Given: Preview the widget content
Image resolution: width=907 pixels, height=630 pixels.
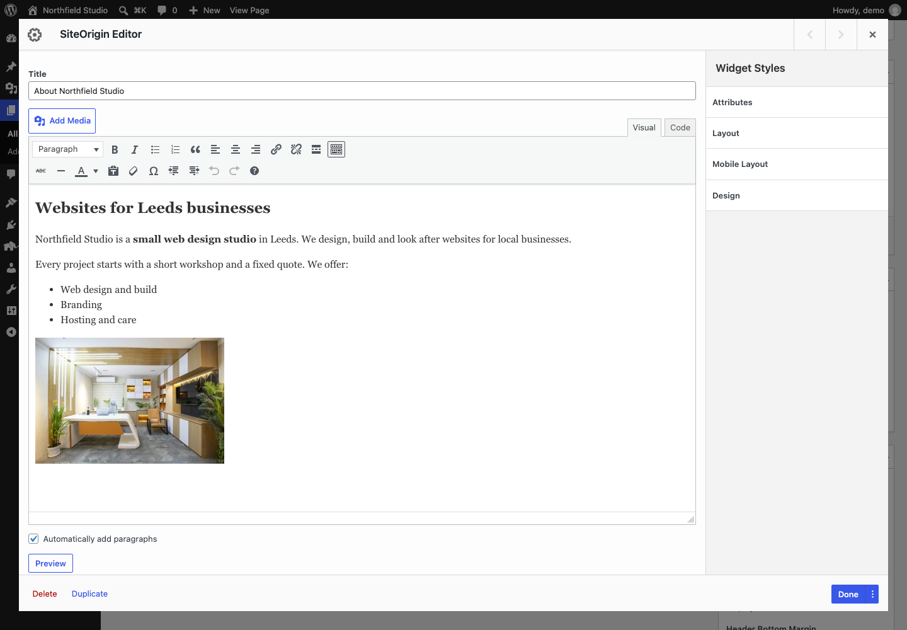Looking at the screenshot, I should tap(50, 563).
